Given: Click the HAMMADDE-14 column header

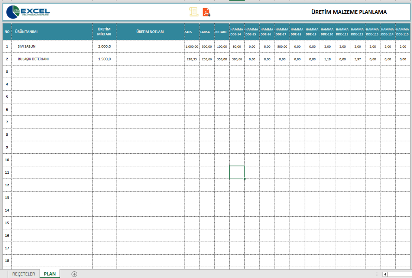Looking at the screenshot, I should click(237, 32).
